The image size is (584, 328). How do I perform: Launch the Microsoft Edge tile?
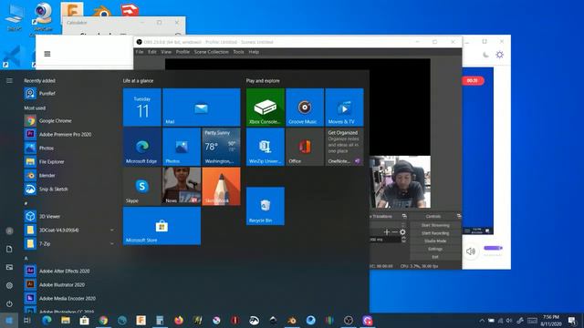[142, 147]
